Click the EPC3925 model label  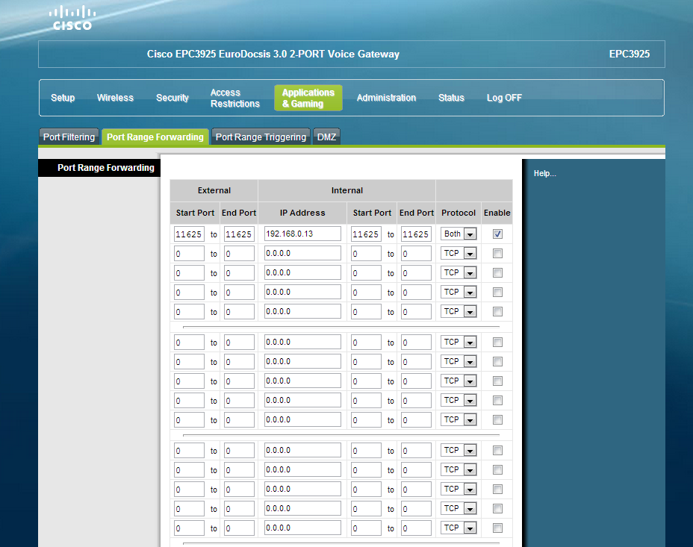(x=630, y=54)
